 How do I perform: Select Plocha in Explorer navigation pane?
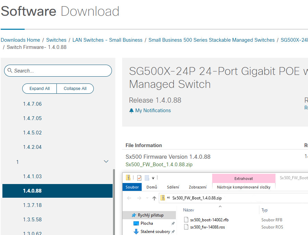[147, 223]
